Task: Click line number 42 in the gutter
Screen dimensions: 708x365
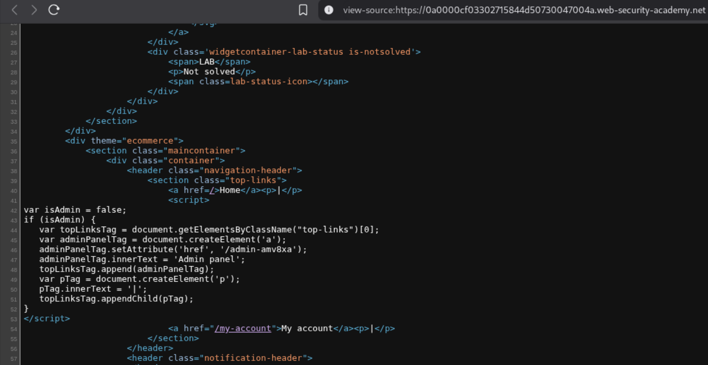Action: pyautogui.click(x=14, y=210)
